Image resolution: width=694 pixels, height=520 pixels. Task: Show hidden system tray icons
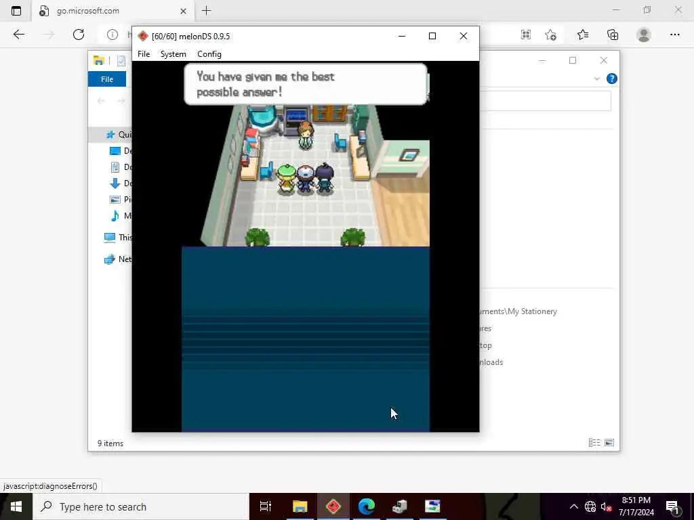pos(573,506)
